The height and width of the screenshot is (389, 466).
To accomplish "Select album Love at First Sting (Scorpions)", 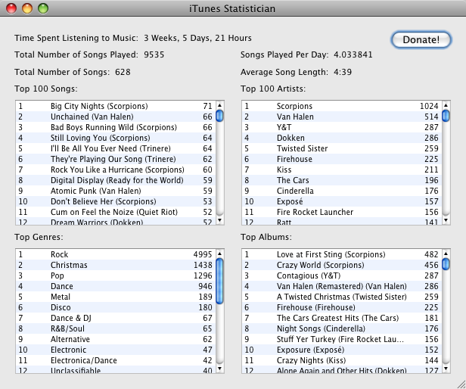I will coord(342,254).
